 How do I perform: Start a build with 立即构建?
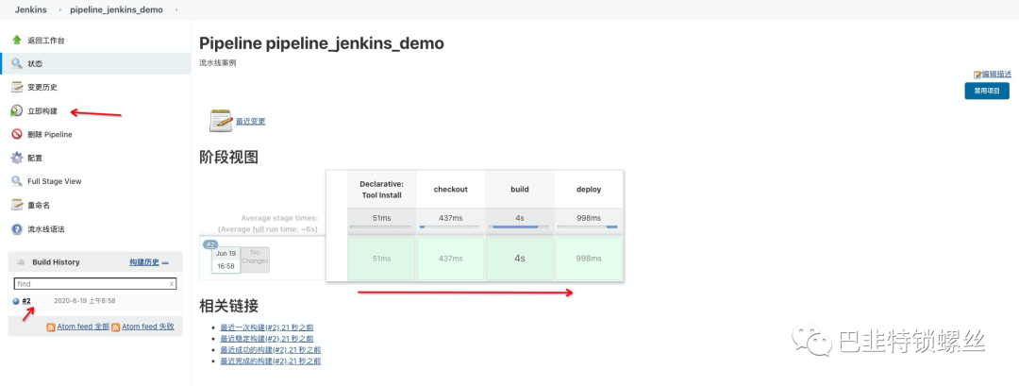point(42,111)
